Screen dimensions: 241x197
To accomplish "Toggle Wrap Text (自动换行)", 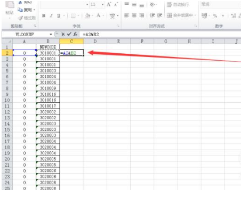I will coord(178,5).
